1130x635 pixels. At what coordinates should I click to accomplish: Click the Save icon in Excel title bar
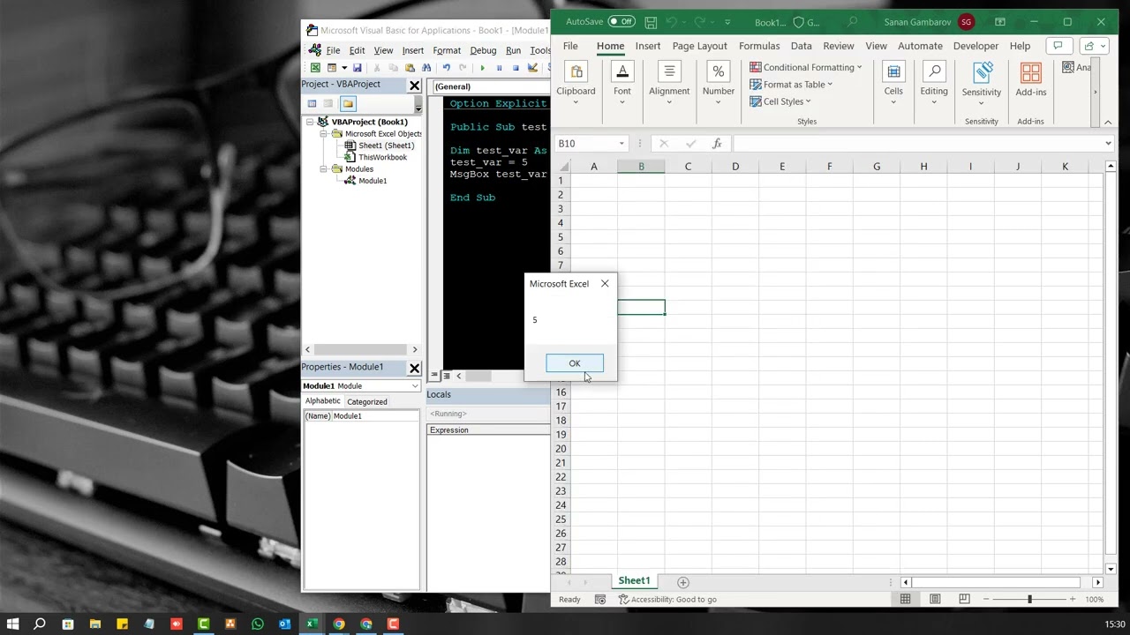tap(651, 22)
